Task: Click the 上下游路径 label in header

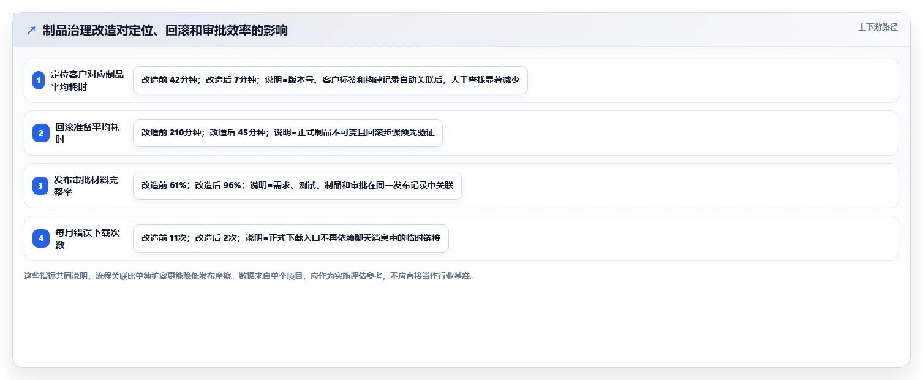Action: pyautogui.click(x=878, y=27)
